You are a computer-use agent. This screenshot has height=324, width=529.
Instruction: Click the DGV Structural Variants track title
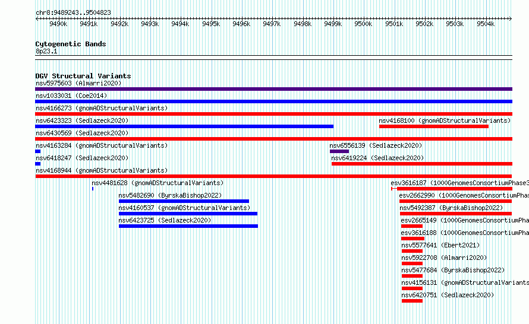pos(83,76)
